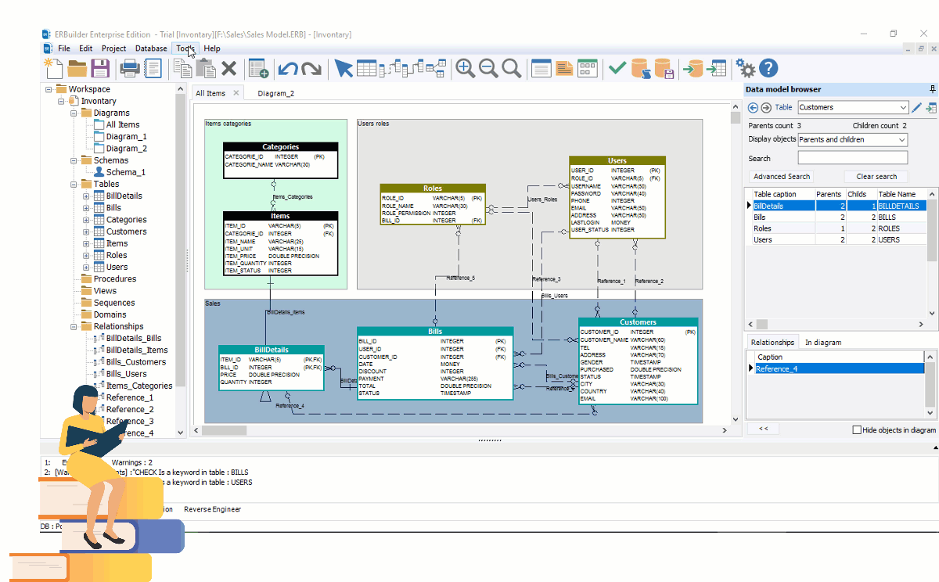This screenshot has height=582, width=939.
Task: Switch to the Diagram_2 tab
Action: tap(275, 93)
